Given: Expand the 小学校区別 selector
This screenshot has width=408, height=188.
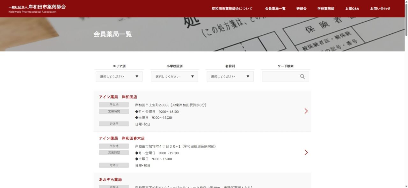Looking at the screenshot, I should (174, 77).
